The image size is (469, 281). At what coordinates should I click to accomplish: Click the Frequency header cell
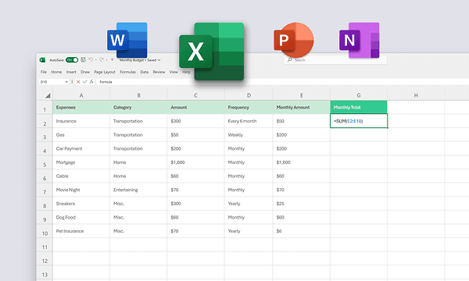249,107
